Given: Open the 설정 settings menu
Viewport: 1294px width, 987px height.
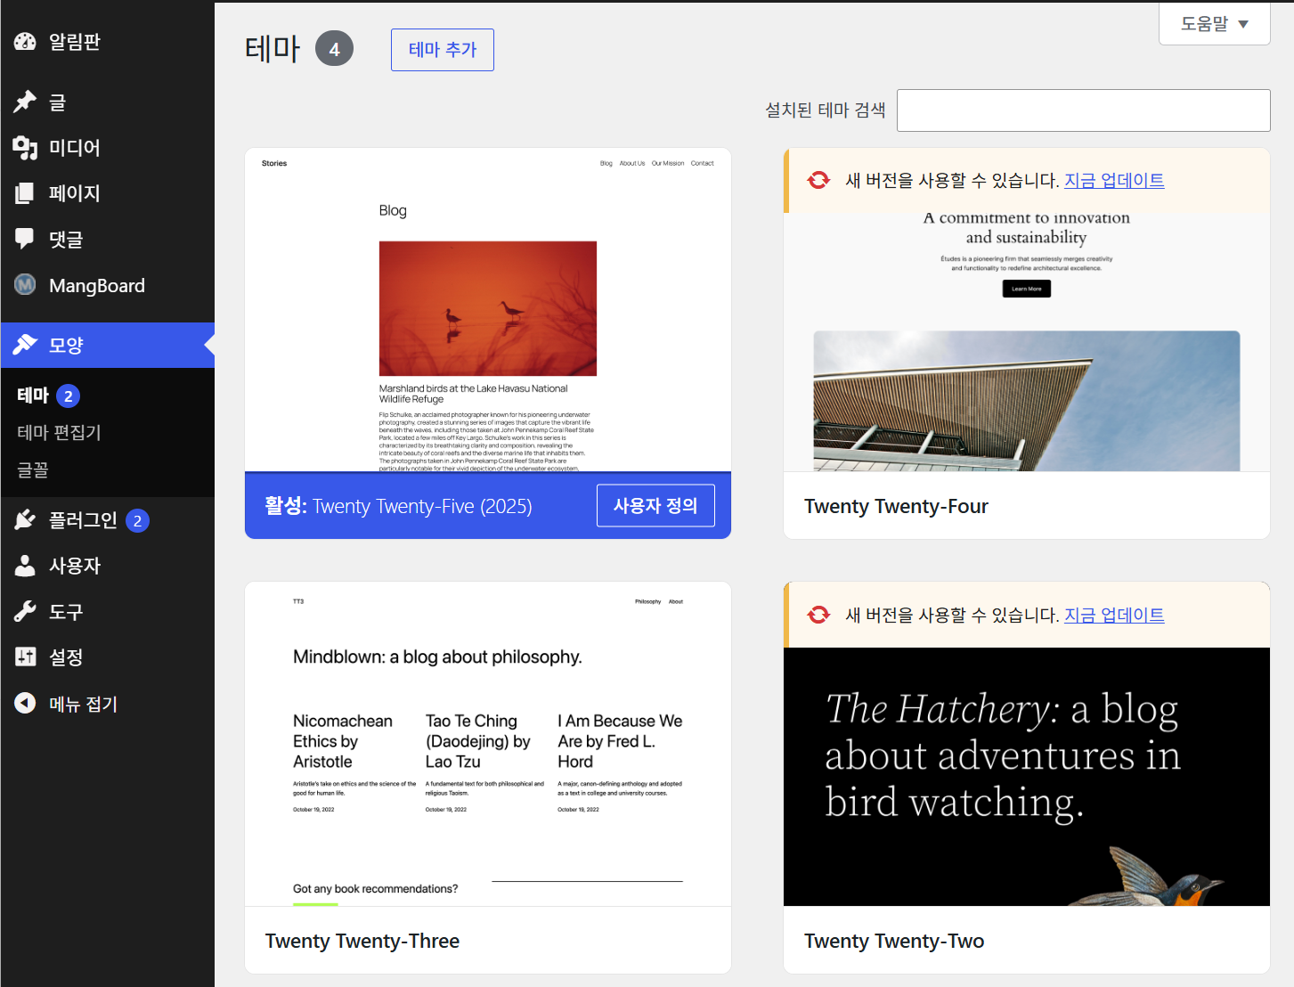Looking at the screenshot, I should pos(108,657).
